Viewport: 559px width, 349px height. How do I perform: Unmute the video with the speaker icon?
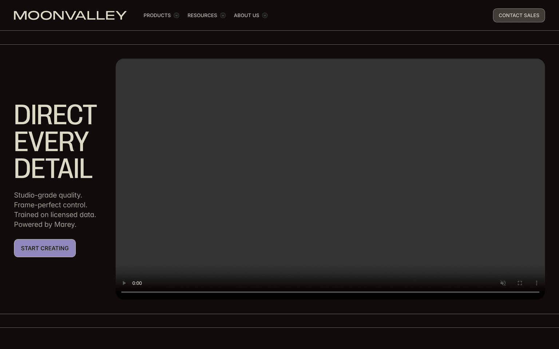(503, 283)
